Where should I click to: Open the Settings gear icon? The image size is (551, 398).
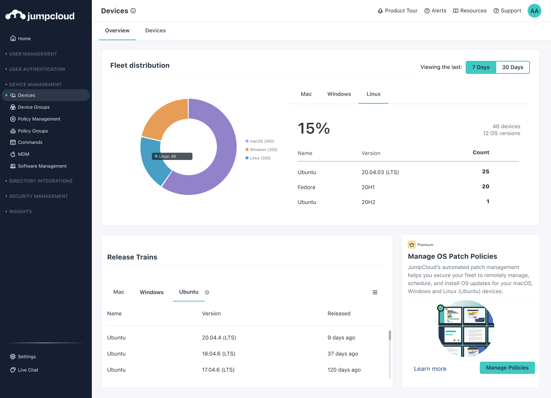[13, 357]
